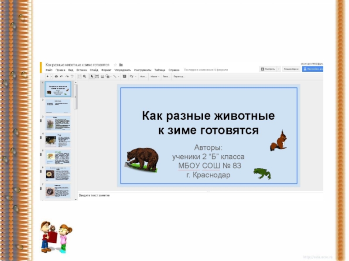Viewport: 349px width, 261px height.
Task: Select the paint format tool
Action: click(x=73, y=77)
